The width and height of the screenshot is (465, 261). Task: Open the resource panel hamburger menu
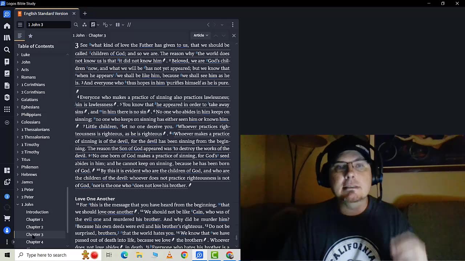click(x=20, y=25)
